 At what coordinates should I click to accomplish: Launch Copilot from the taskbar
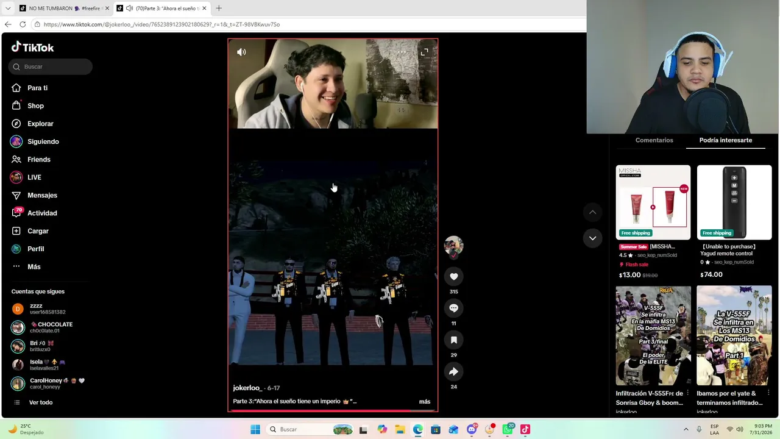pyautogui.click(x=382, y=429)
